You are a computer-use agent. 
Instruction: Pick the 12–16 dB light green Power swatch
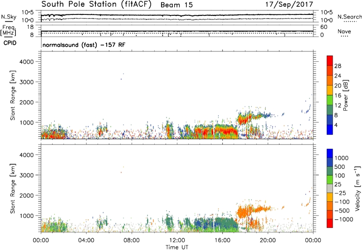pyautogui.click(x=330, y=100)
